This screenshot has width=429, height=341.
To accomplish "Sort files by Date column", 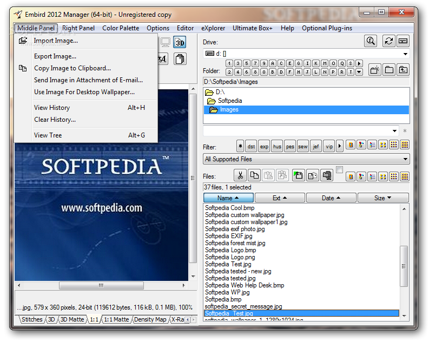I will [x=331, y=198].
